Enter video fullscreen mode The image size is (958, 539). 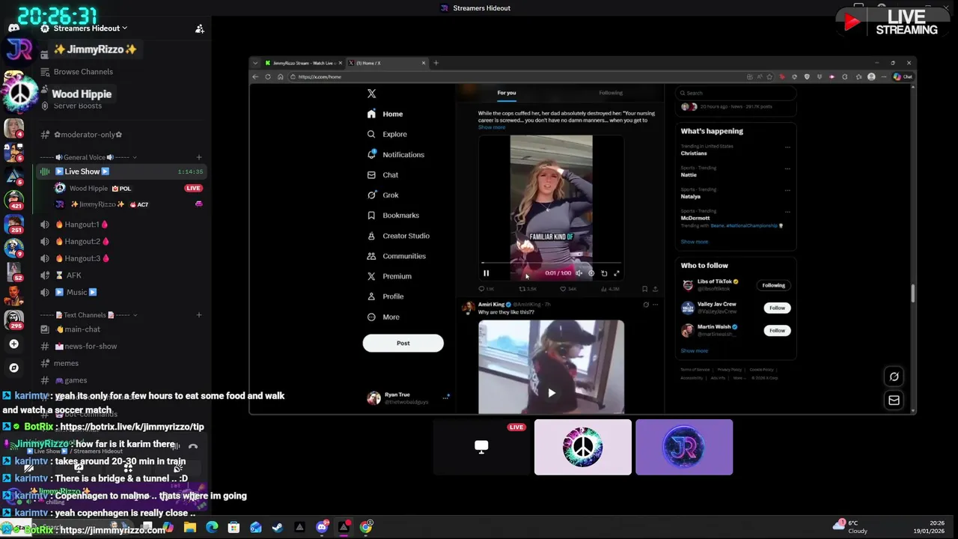pyautogui.click(x=617, y=273)
